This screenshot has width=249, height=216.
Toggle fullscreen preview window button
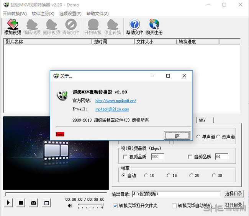click(46, 203)
